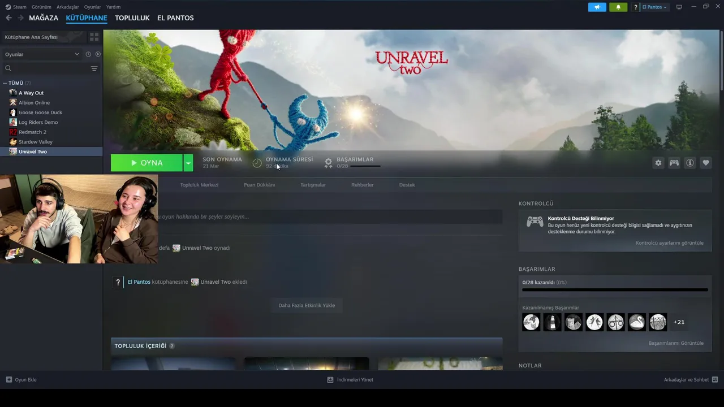Open the Topluluk Merkezi tab
The width and height of the screenshot is (724, 407).
199,185
